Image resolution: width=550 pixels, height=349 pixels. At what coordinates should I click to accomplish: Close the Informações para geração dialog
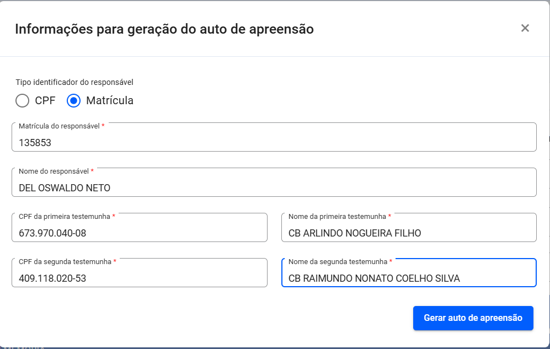click(525, 29)
